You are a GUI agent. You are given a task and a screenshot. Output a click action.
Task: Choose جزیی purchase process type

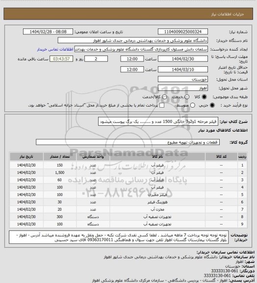212,105
